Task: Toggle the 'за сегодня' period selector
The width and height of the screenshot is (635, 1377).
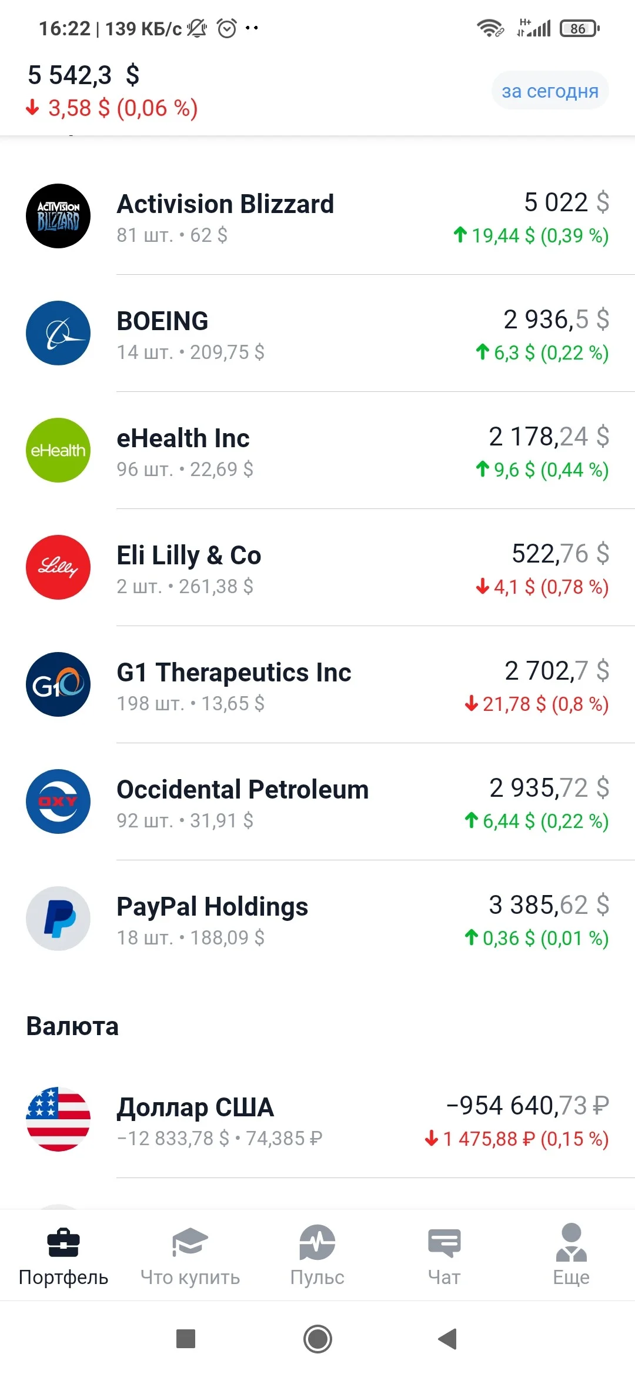Action: point(550,91)
